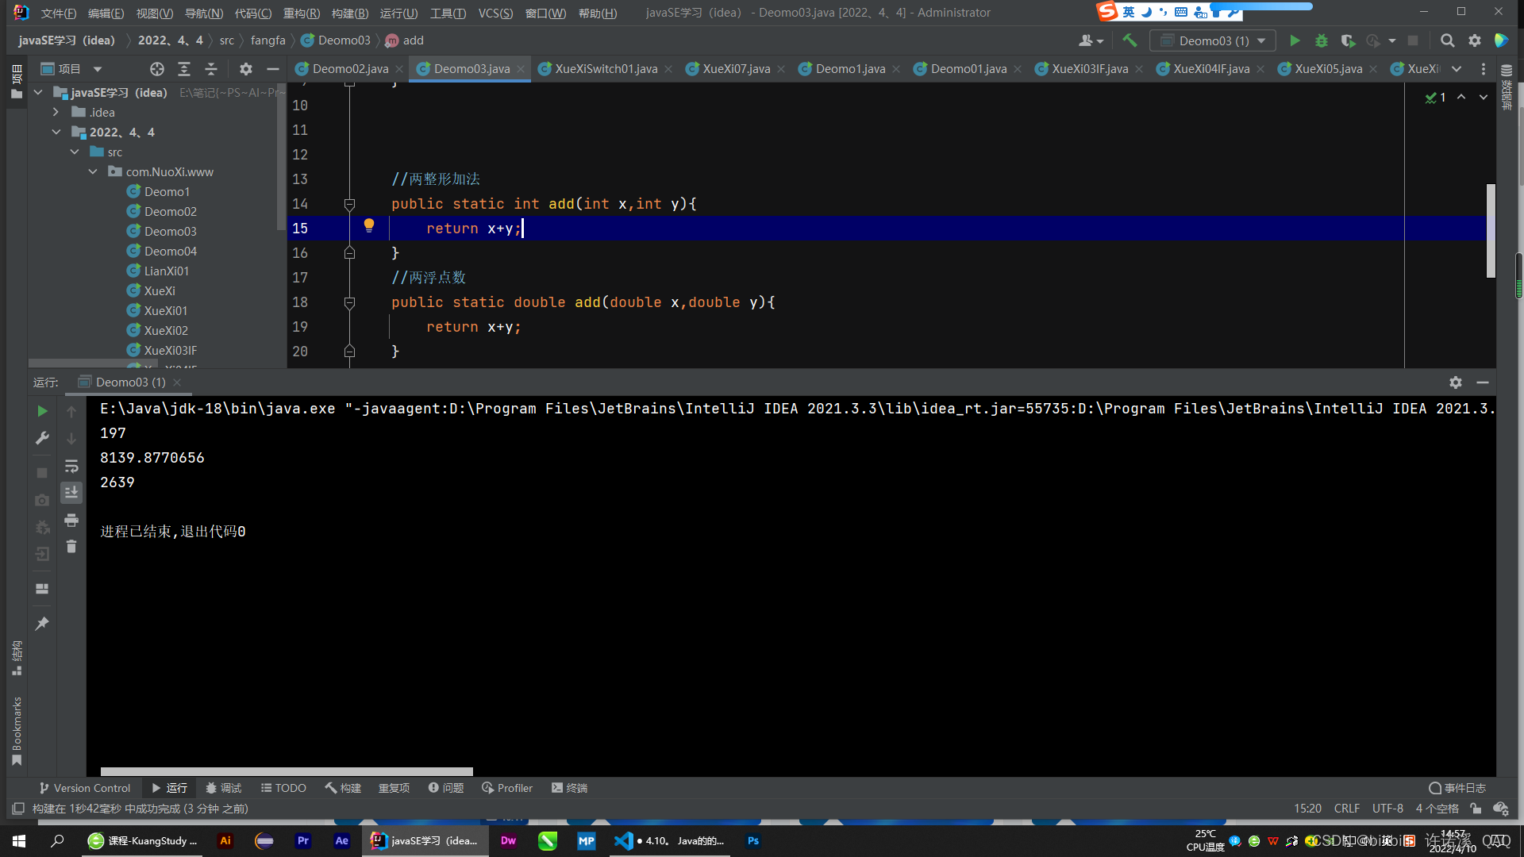Toggle soft-wrap in Run console
Image resolution: width=1524 pixels, height=857 pixels.
pos(71,466)
